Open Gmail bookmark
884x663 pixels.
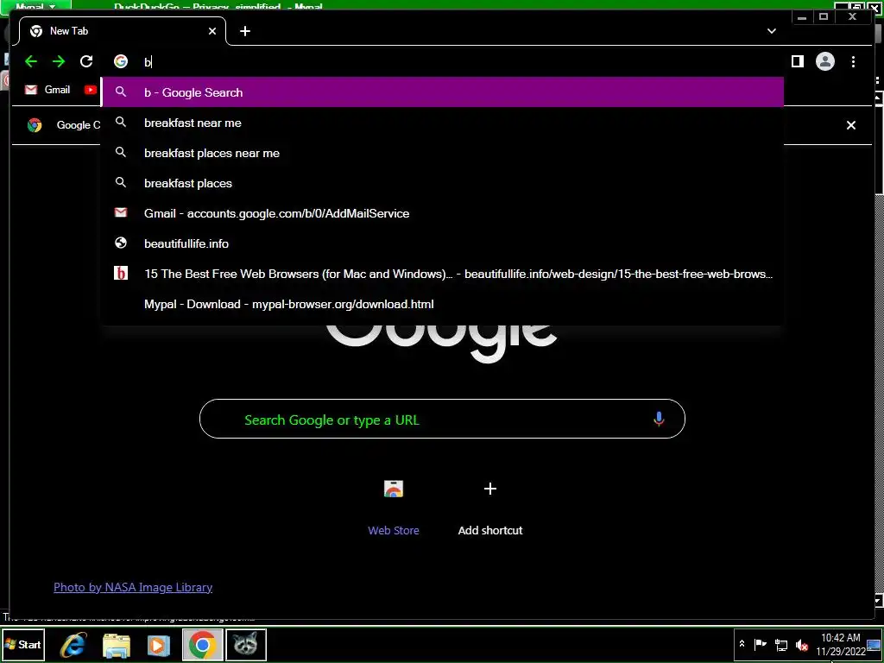tap(48, 90)
